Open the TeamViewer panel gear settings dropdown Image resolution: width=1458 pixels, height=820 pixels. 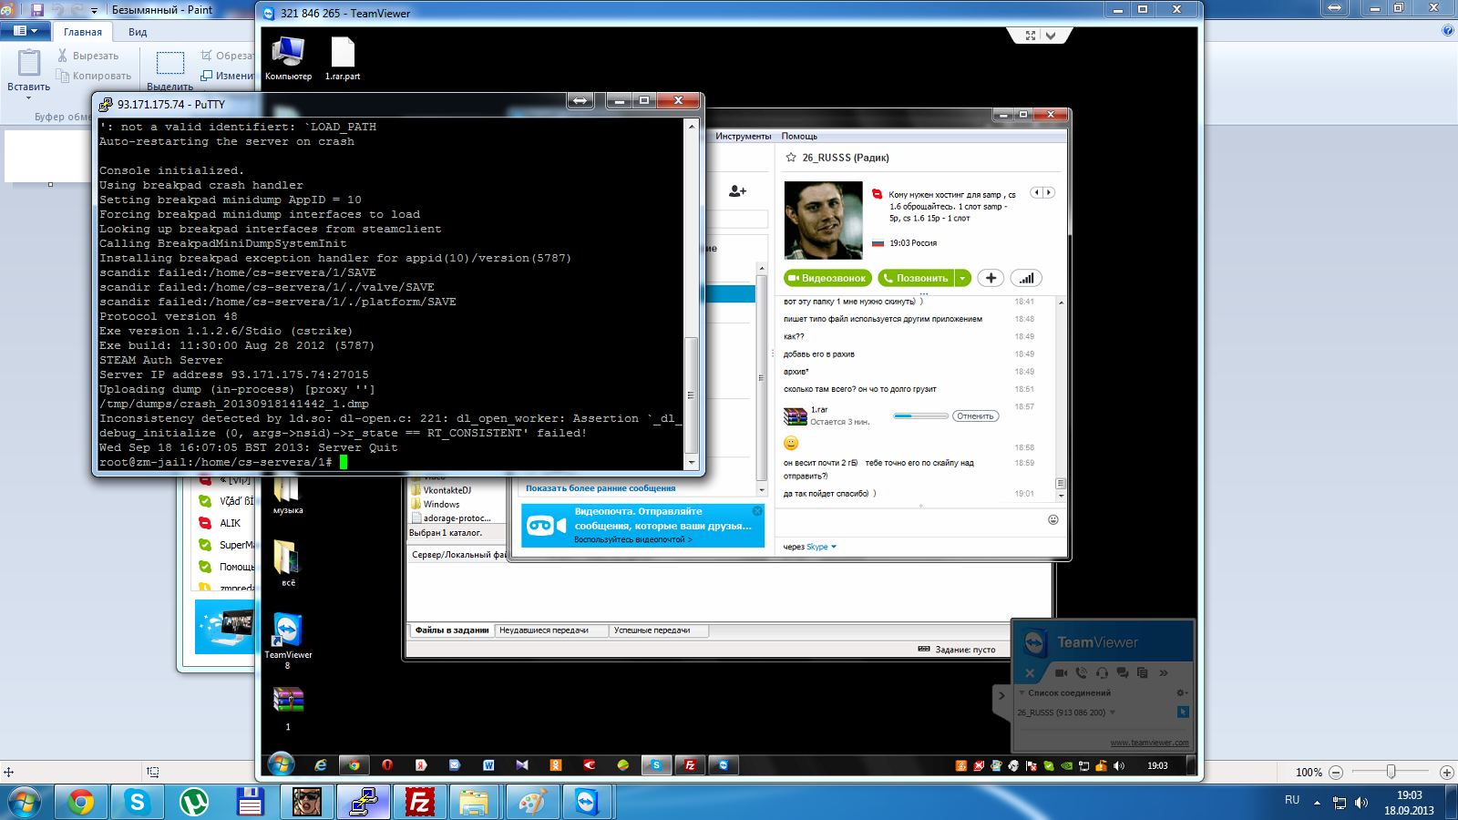click(x=1182, y=693)
